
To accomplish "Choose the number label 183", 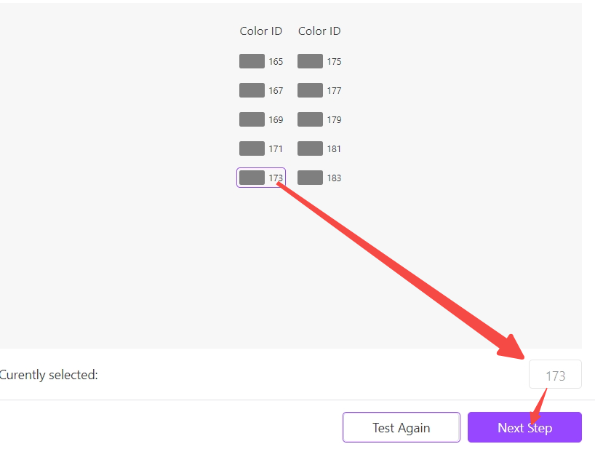I will (334, 178).
